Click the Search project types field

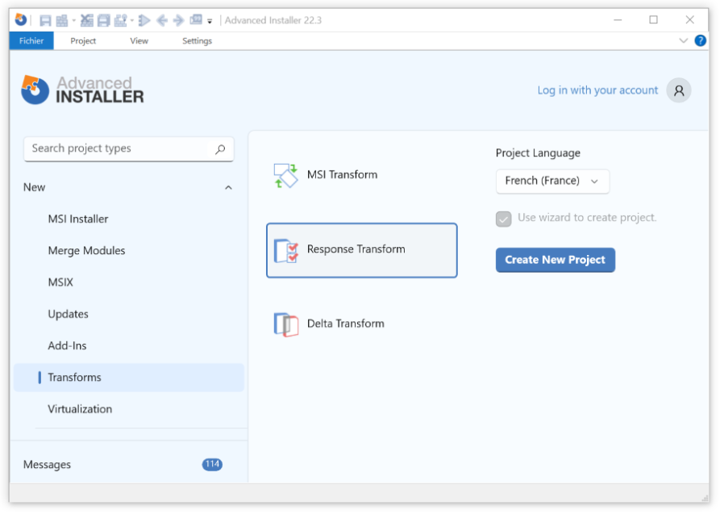121,149
